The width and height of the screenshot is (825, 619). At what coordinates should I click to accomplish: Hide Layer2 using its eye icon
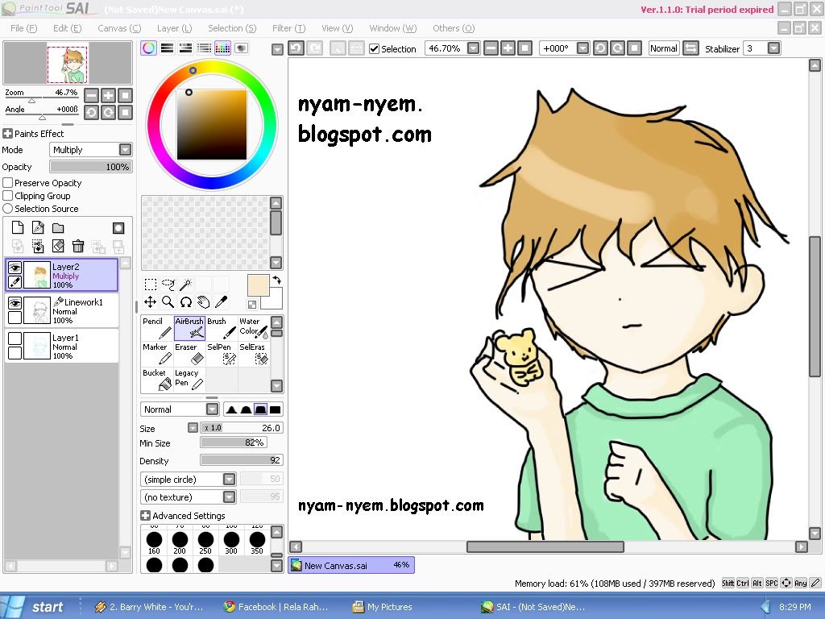[x=15, y=268]
